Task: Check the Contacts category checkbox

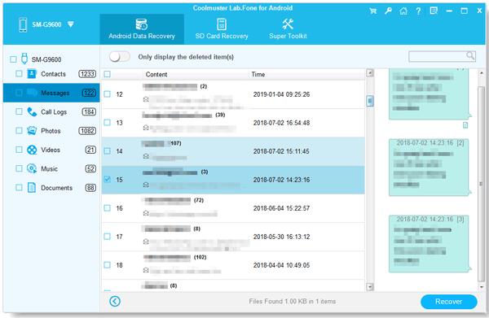Action: (x=19, y=74)
